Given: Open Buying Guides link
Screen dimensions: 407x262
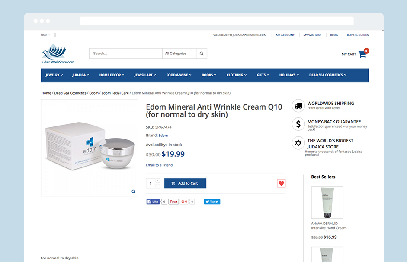Looking at the screenshot, I should pyautogui.click(x=358, y=35).
